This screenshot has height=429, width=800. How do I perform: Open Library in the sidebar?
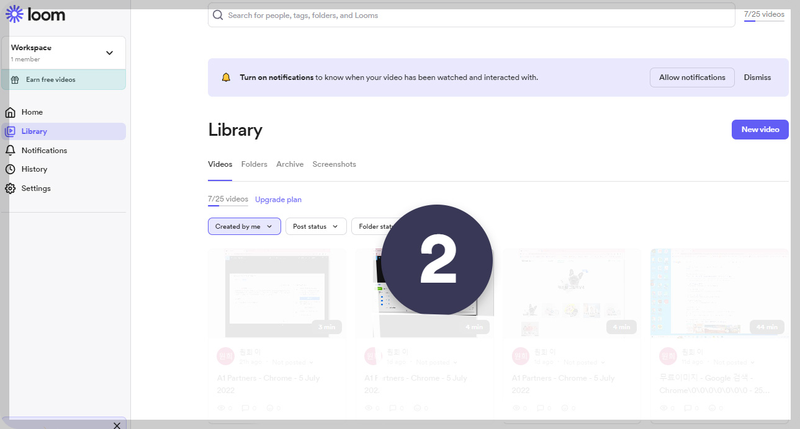point(64,131)
